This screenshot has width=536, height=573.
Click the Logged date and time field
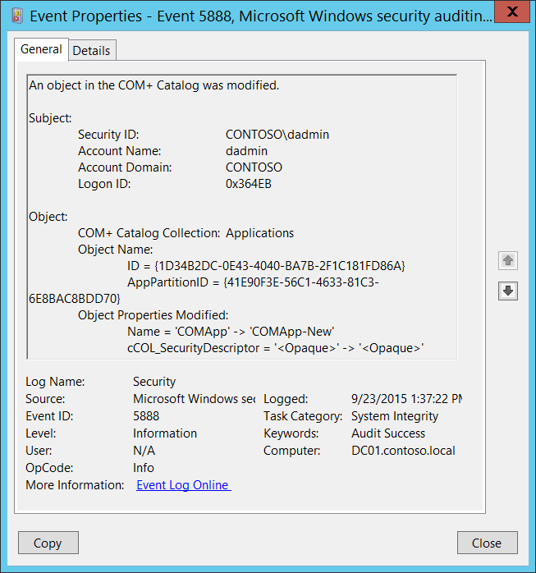click(405, 399)
